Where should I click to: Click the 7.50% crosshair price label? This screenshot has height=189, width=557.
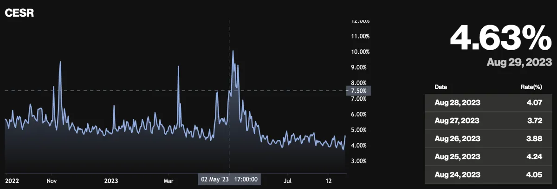point(359,91)
